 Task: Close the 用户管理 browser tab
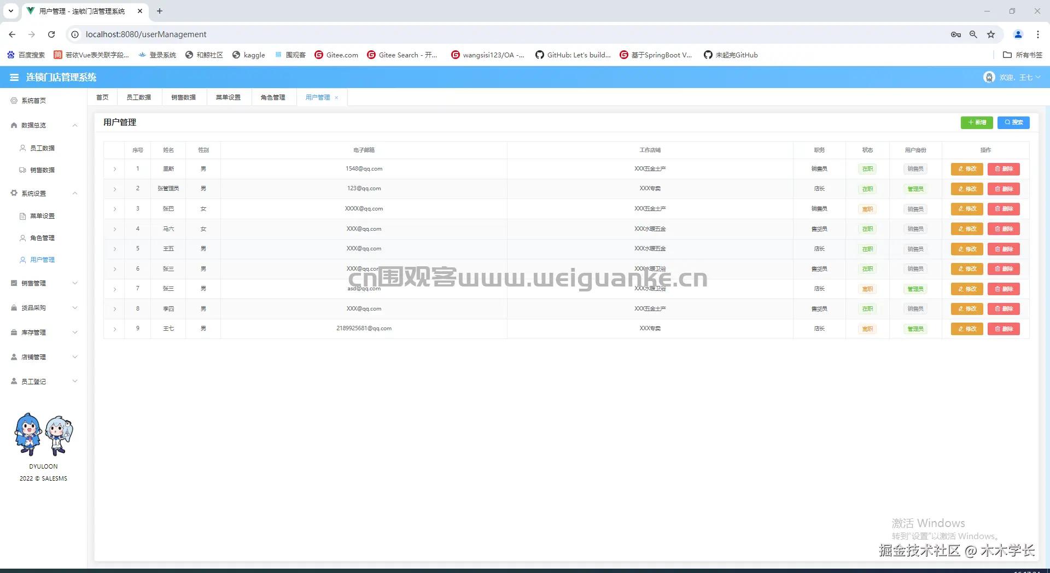[141, 11]
